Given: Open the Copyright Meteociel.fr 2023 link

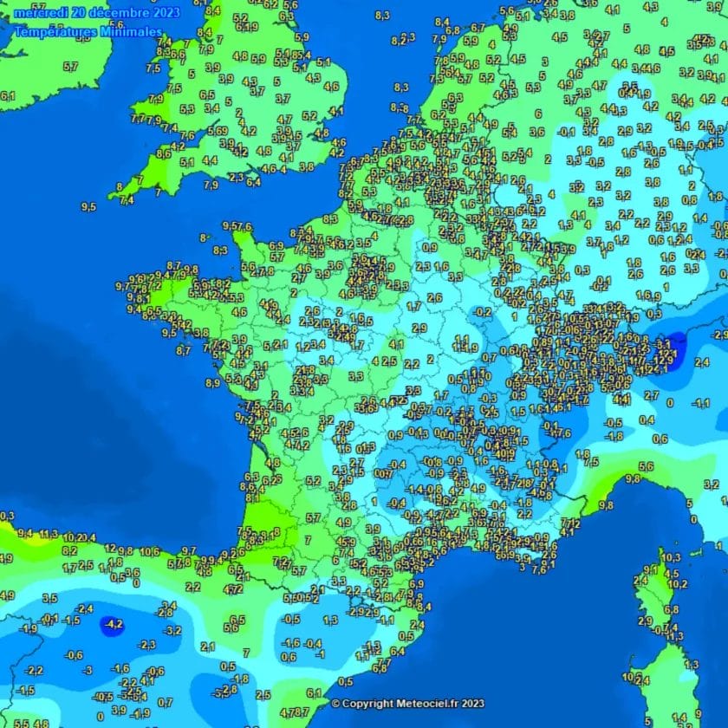Looking at the screenshot, I should click(408, 704).
